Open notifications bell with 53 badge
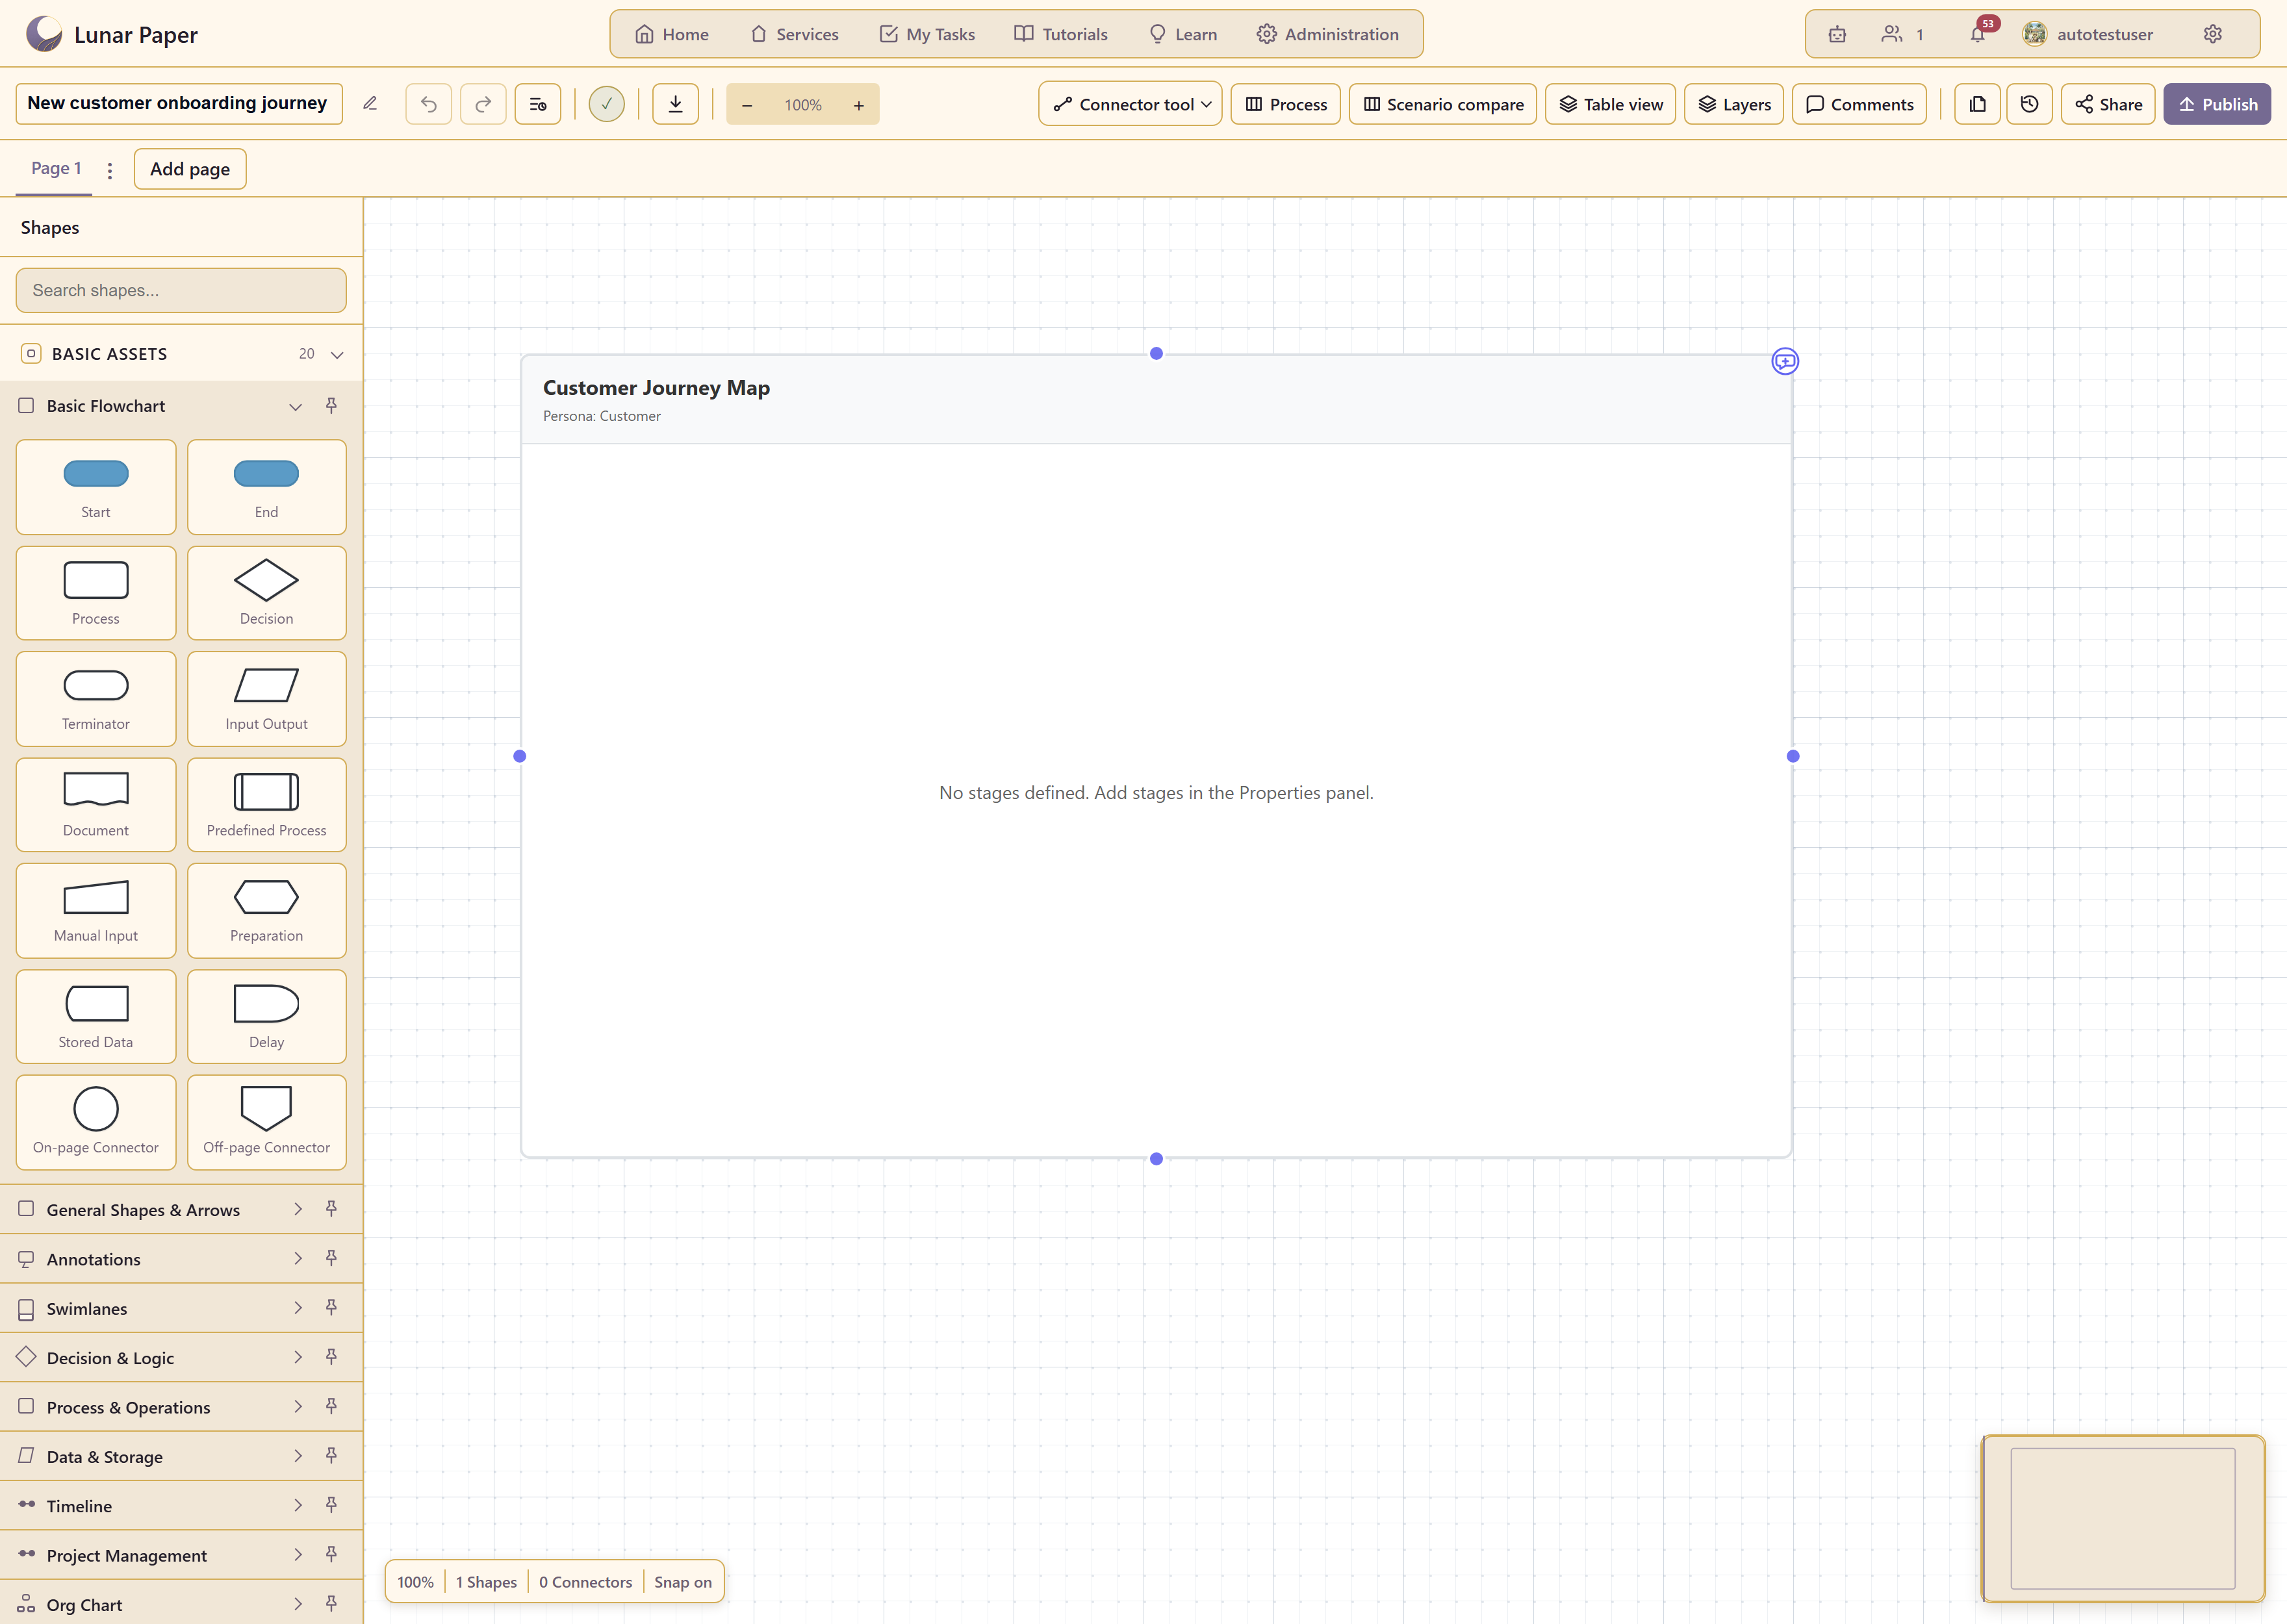This screenshot has width=2287, height=1624. 1978,34
